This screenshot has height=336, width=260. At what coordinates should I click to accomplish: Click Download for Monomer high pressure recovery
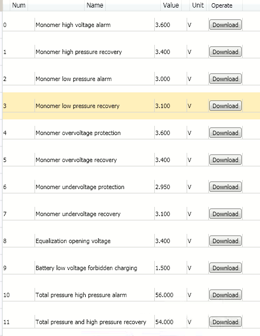coord(225,52)
